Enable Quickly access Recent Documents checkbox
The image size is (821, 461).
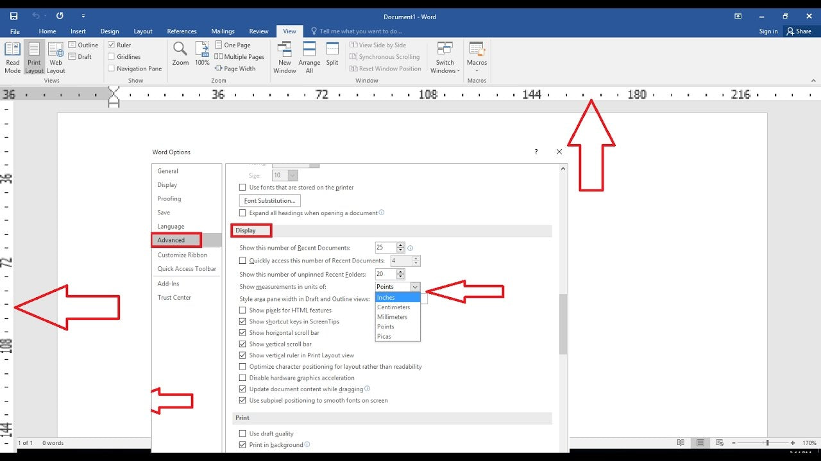242,261
